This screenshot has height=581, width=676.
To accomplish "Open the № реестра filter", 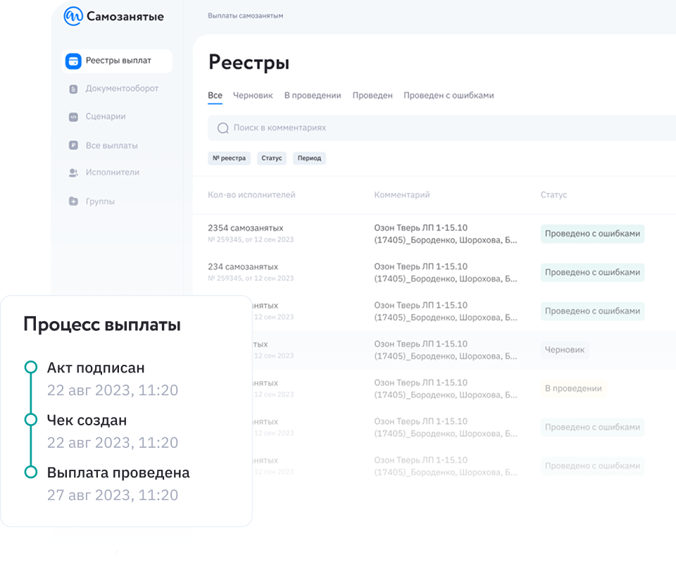I will tap(229, 158).
